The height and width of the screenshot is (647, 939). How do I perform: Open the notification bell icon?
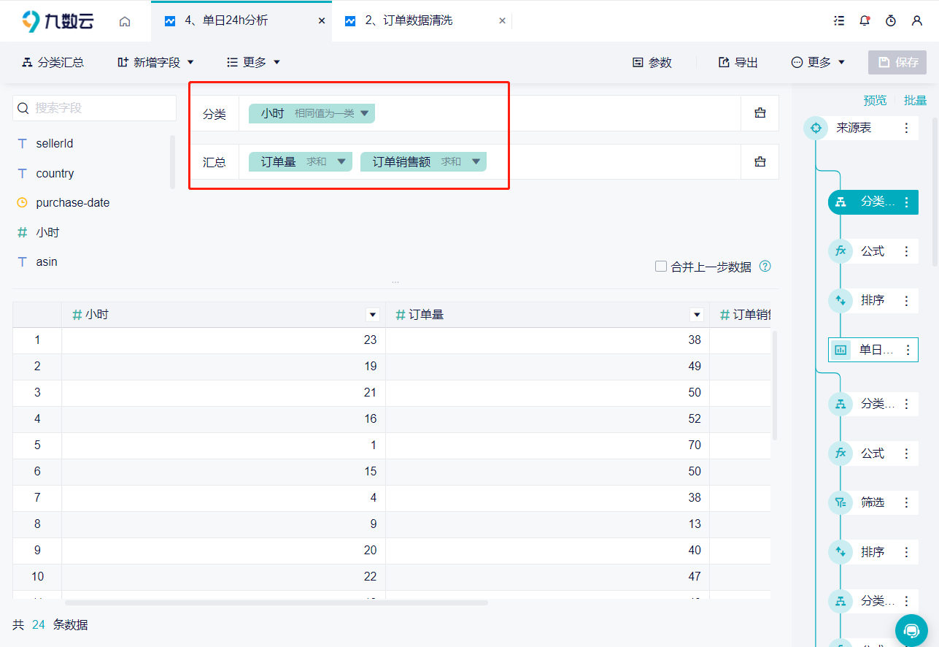(x=865, y=21)
